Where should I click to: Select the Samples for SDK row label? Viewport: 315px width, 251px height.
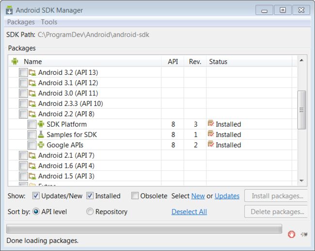coord(72,134)
